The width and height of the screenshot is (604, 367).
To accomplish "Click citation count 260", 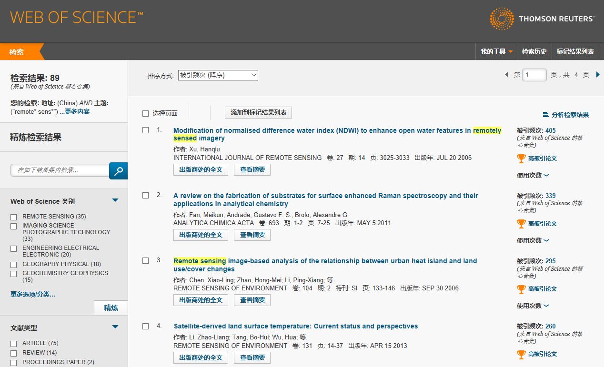I will 550,326.
